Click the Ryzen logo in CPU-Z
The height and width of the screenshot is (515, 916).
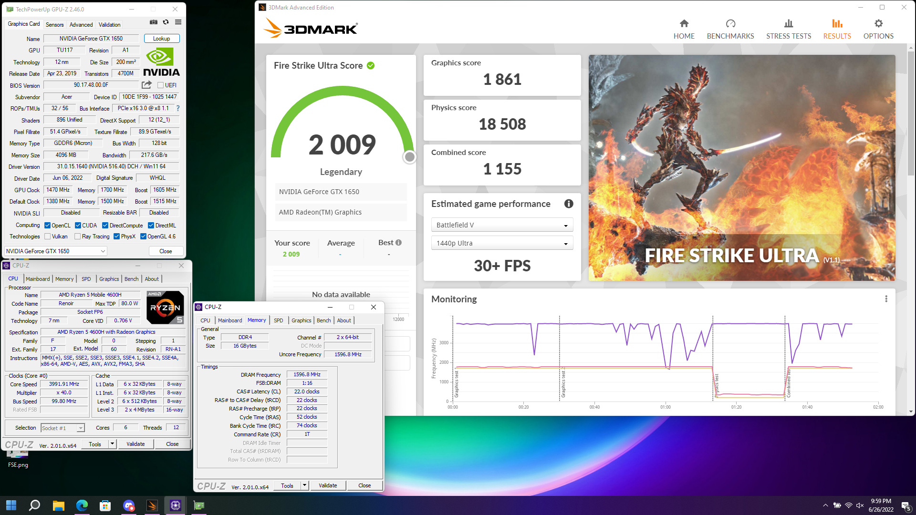tap(165, 307)
